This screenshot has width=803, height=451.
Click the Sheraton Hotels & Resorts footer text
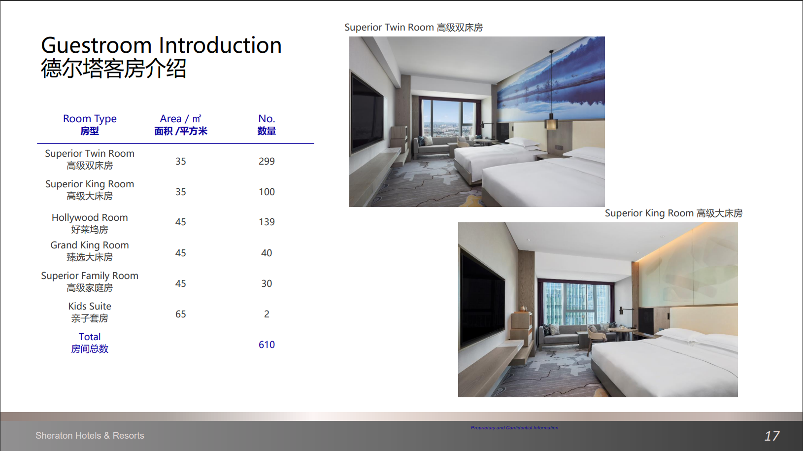[x=90, y=436]
